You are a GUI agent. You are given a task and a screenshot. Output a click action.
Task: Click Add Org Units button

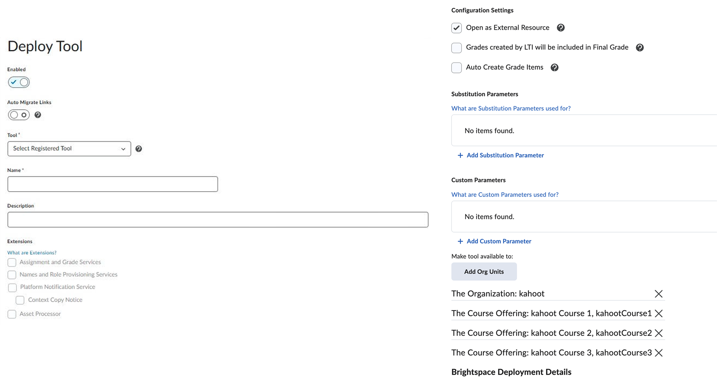pyautogui.click(x=484, y=272)
